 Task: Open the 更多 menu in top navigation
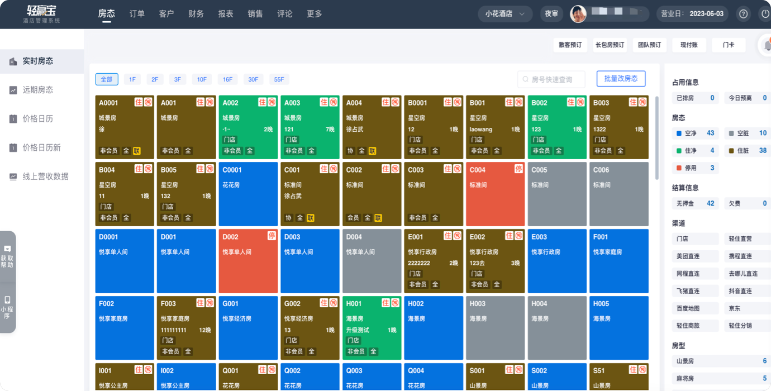(x=315, y=14)
